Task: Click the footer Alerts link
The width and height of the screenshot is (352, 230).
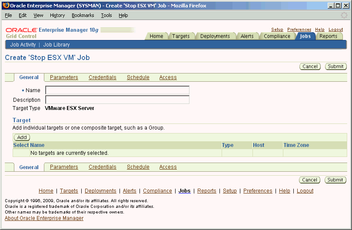Action: tap(130, 191)
